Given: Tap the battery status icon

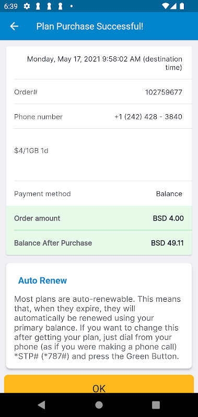Looking at the screenshot, I should tap(182, 6).
